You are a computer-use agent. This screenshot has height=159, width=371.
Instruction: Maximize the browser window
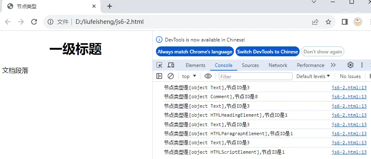pyautogui.click(x=352, y=2)
